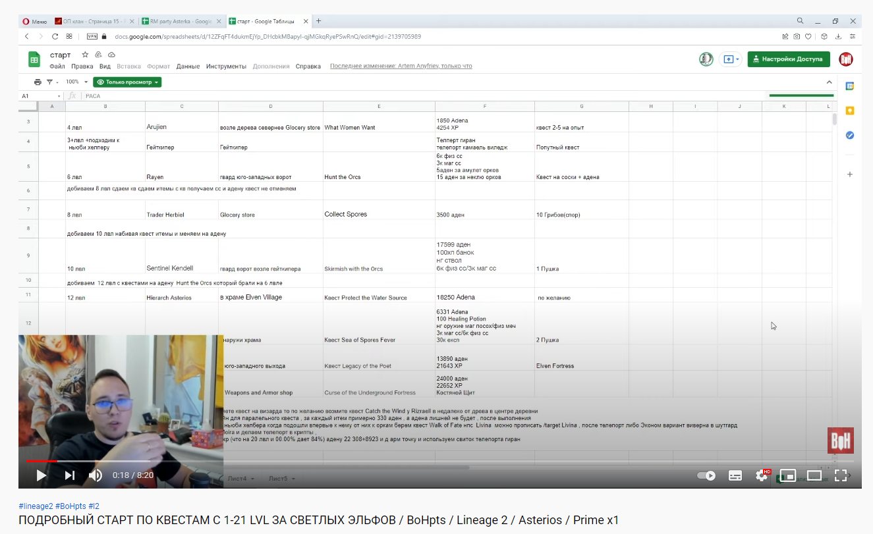This screenshot has height=534, width=873.
Task: Open the 'Данные' menu
Action: [188, 67]
